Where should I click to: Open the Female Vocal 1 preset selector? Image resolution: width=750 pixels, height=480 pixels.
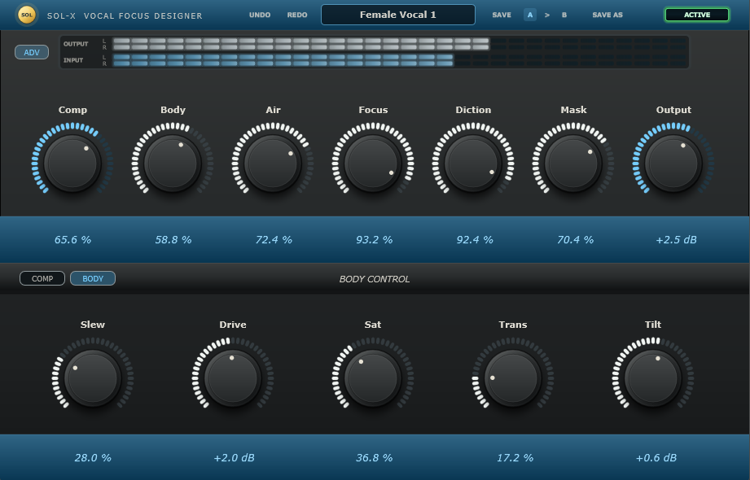(x=398, y=15)
